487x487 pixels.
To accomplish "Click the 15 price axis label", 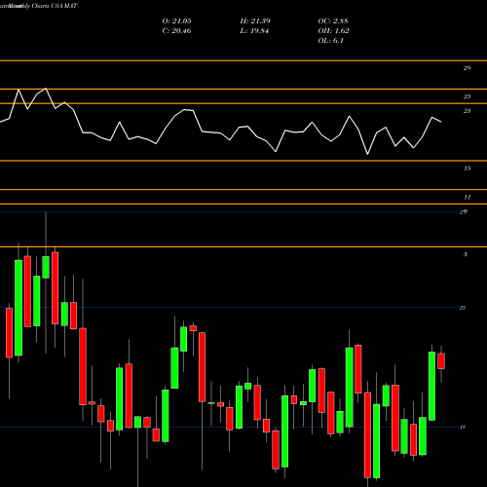I will click(467, 169).
